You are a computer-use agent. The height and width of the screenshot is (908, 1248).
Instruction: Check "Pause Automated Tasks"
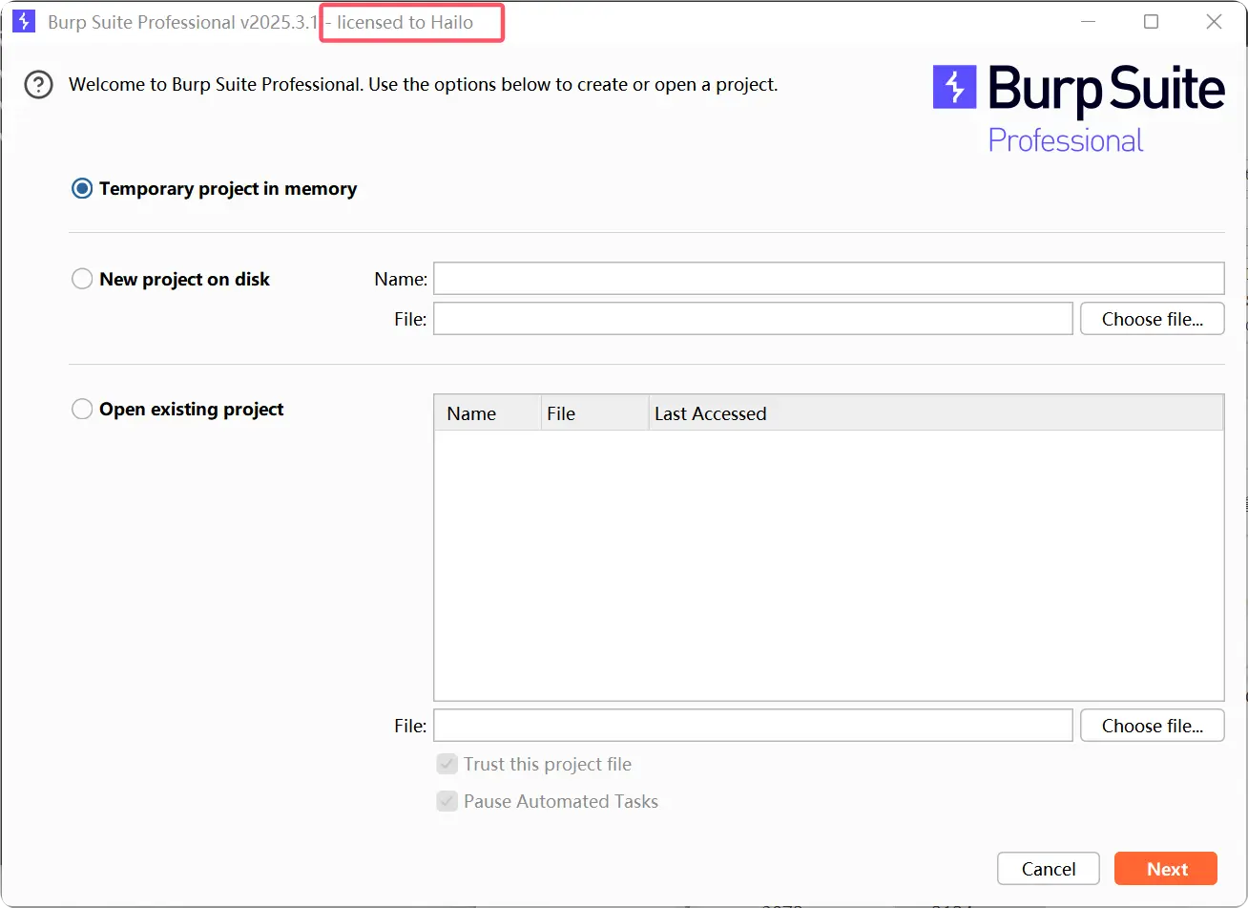pyautogui.click(x=447, y=801)
